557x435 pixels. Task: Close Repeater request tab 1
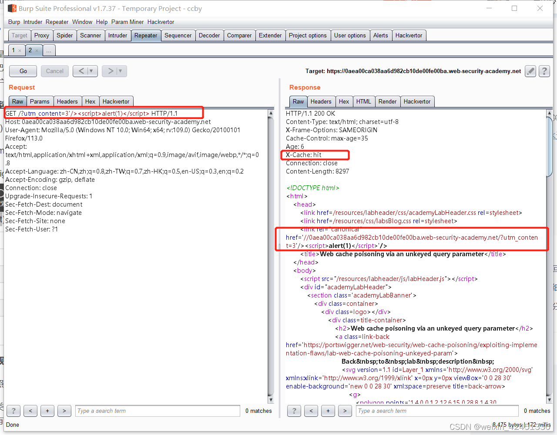pos(20,51)
